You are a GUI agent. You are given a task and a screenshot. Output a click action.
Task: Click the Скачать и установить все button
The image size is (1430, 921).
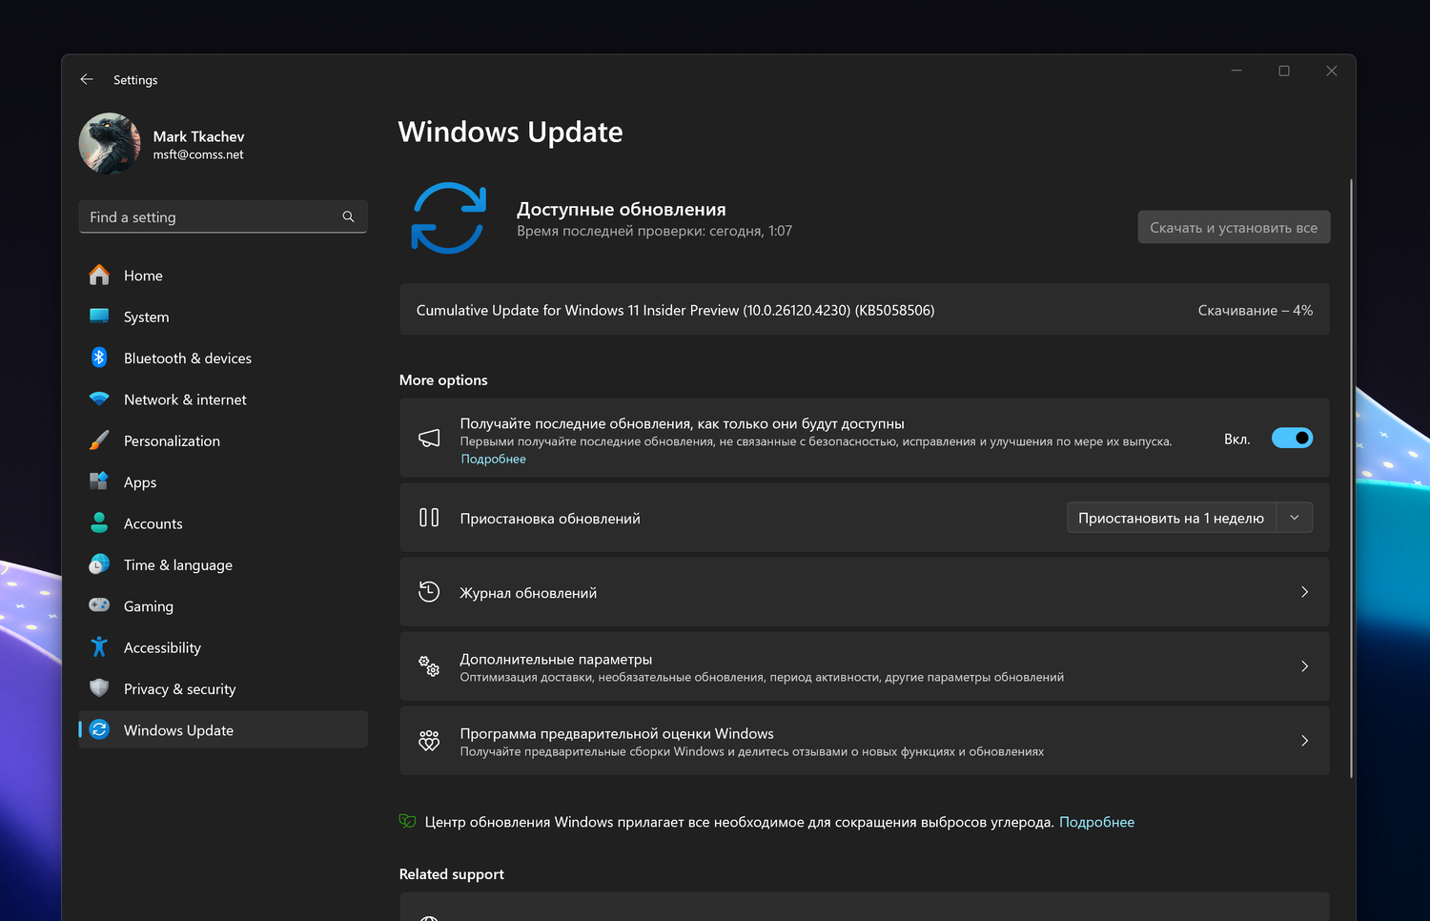[1233, 228]
